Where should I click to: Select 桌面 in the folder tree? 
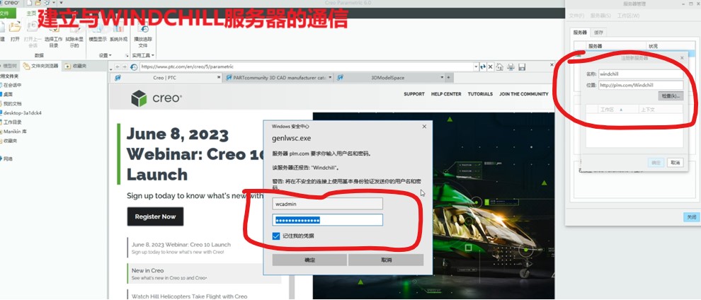(8, 94)
